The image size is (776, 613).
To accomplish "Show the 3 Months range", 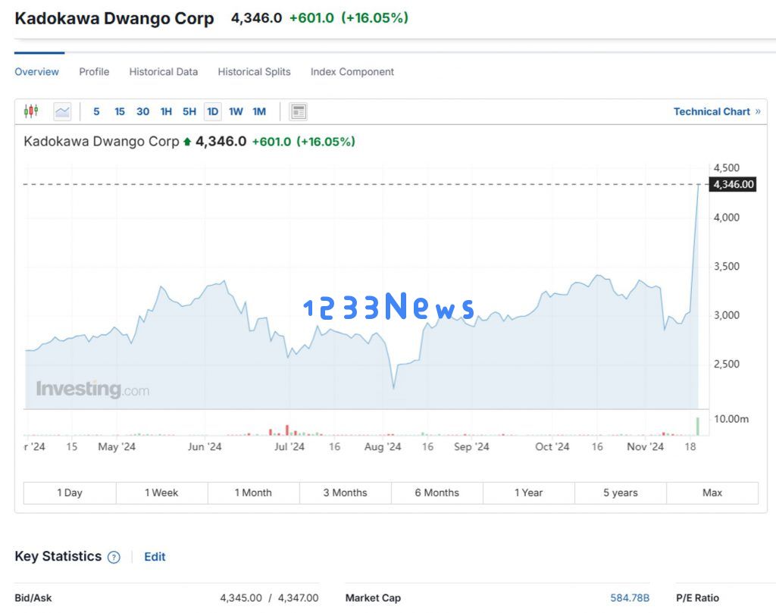I will pyautogui.click(x=346, y=493).
